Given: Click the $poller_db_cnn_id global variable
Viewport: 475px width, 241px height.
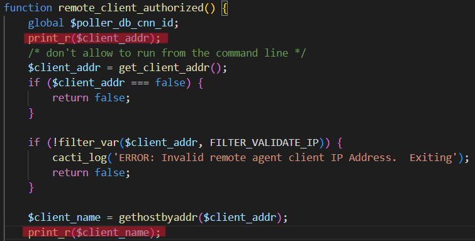Looking at the screenshot, I should pos(122,23).
